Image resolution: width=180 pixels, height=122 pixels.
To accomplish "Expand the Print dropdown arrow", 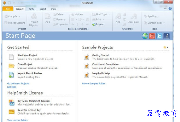I will pos(103,19).
